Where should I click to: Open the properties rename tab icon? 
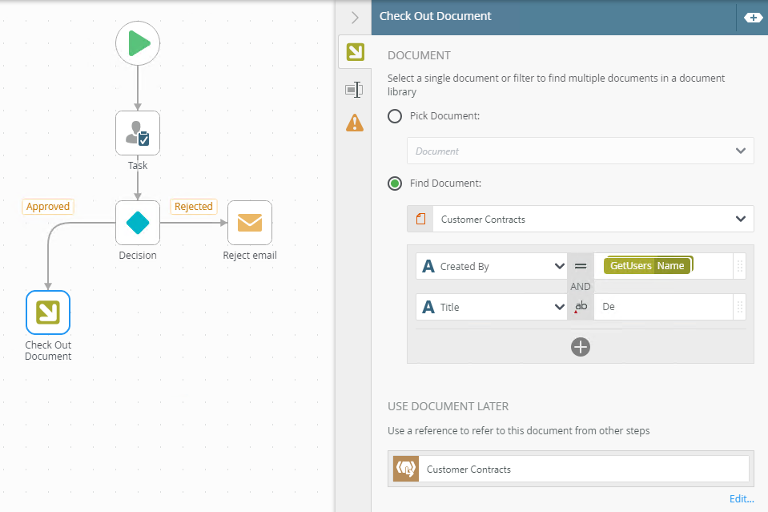tap(354, 90)
